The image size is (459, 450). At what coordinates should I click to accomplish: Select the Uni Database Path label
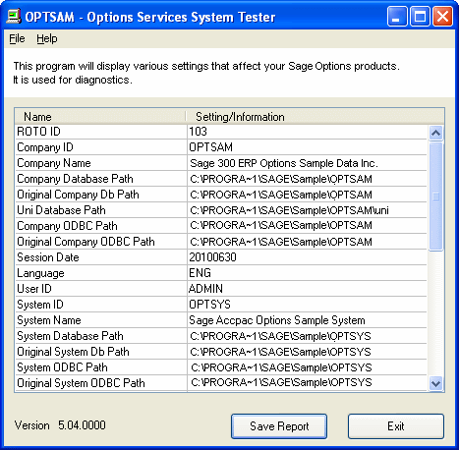pyautogui.click(x=61, y=210)
